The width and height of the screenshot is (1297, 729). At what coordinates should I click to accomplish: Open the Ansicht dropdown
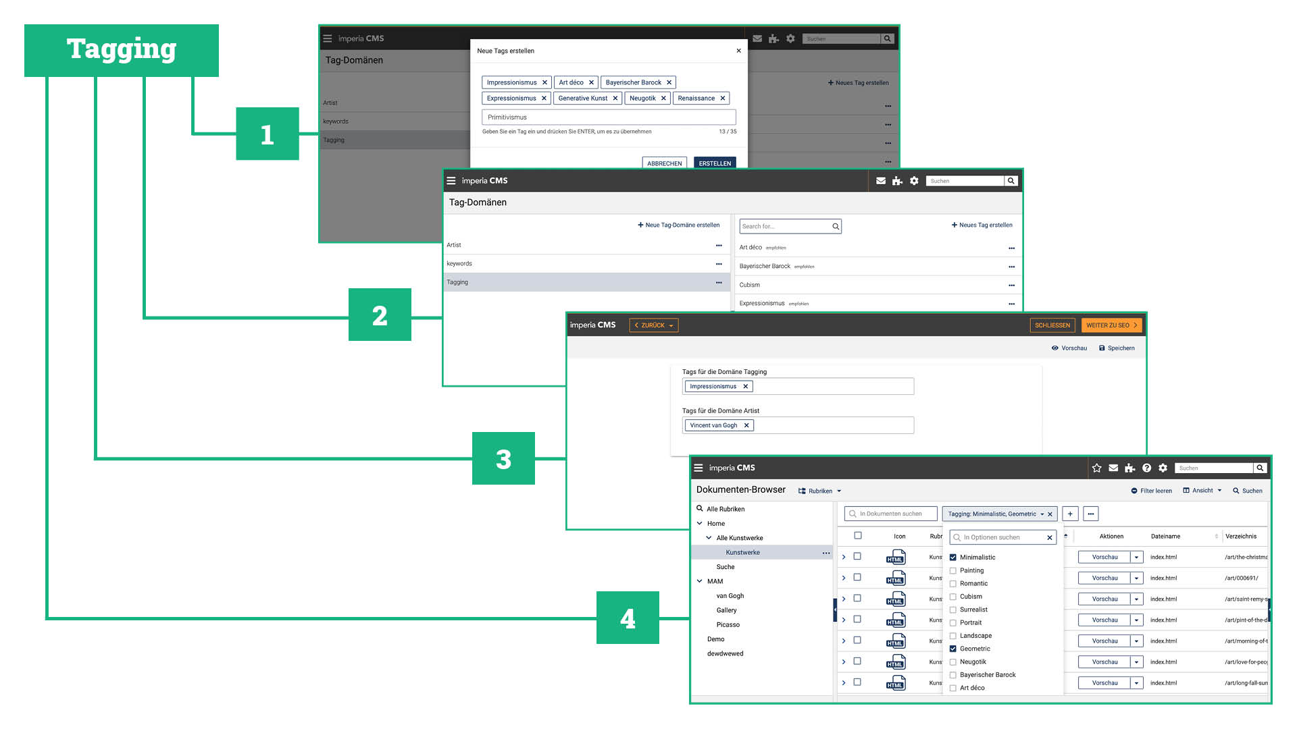pos(1202,491)
